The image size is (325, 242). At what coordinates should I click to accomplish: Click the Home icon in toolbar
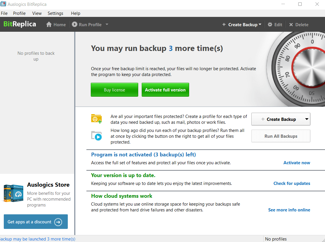pyautogui.click(x=49, y=25)
